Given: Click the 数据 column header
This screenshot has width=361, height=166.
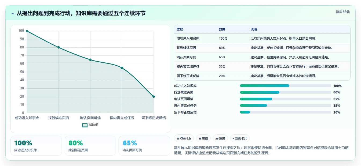Looking at the screenshot, I should pos(222,29).
